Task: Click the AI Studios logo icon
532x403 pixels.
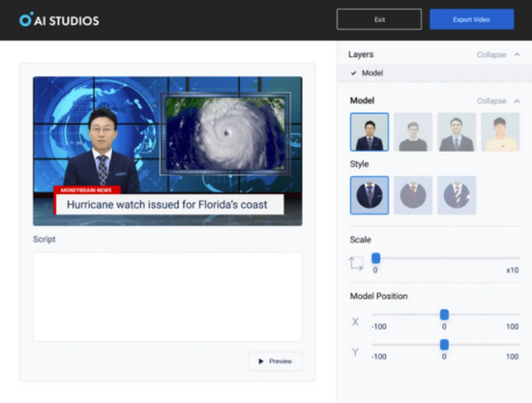Action: pyautogui.click(x=26, y=19)
